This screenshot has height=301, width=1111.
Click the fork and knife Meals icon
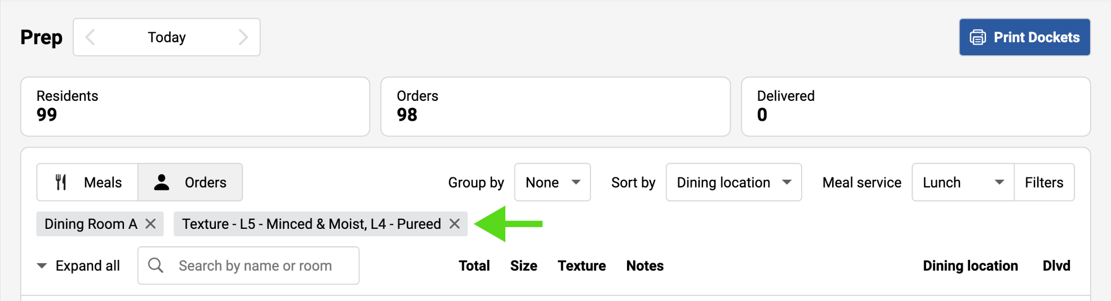(61, 182)
